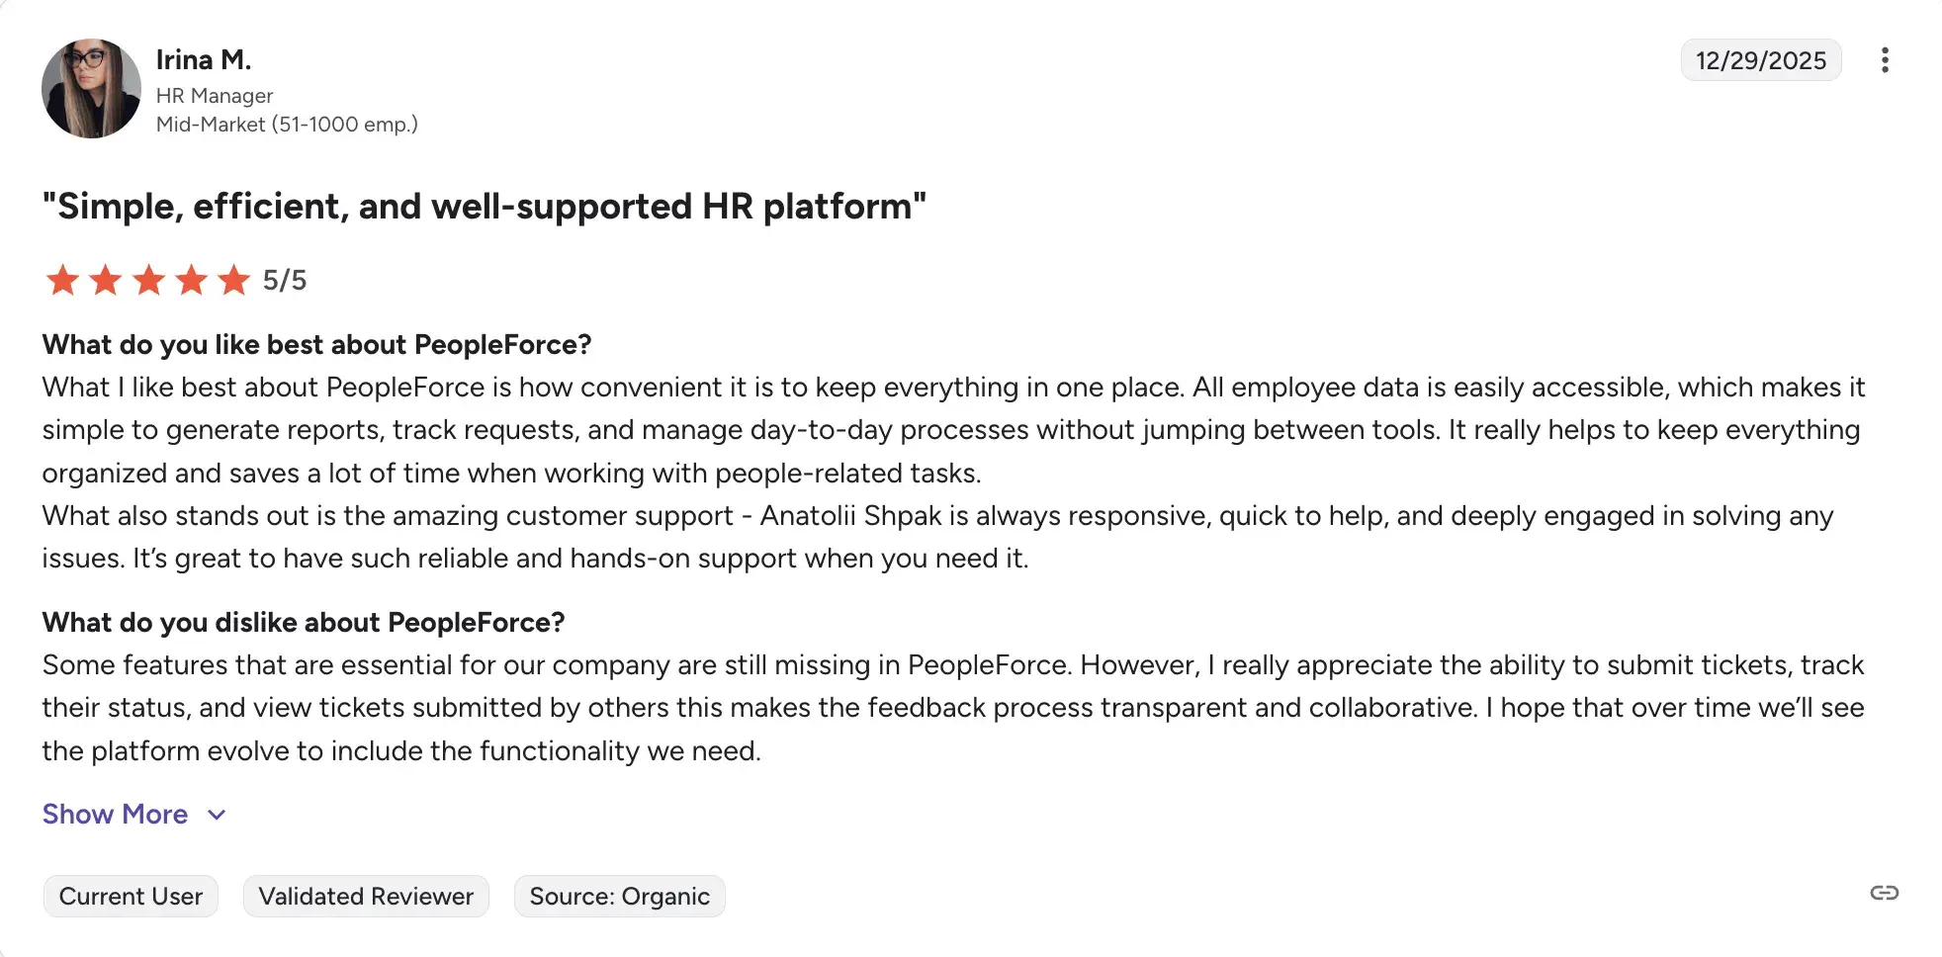Image resolution: width=1942 pixels, height=957 pixels.
Task: Select the Current User badge
Action: (x=130, y=896)
